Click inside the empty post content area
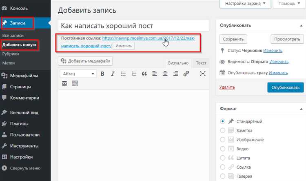 (133, 135)
